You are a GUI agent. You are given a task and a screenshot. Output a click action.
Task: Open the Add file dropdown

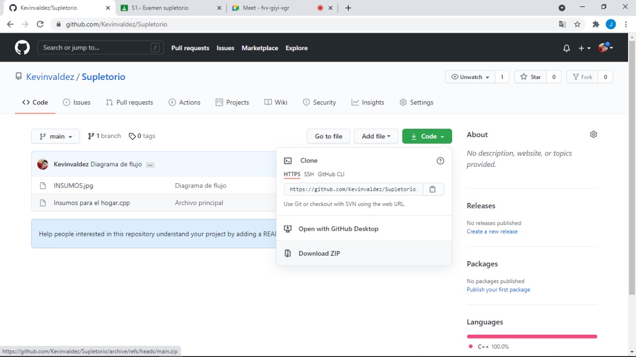[376, 136]
